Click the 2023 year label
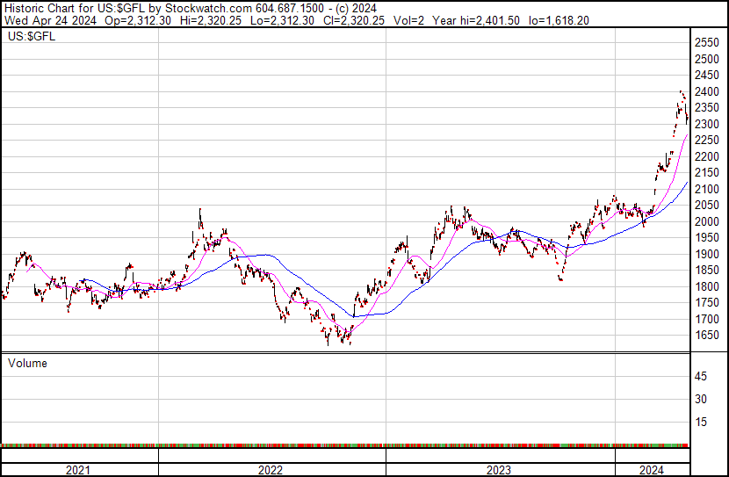729x477 pixels. click(498, 470)
